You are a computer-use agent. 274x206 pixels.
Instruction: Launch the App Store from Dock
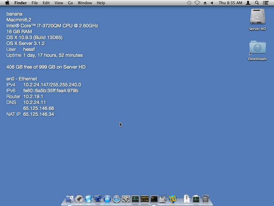pos(107,199)
